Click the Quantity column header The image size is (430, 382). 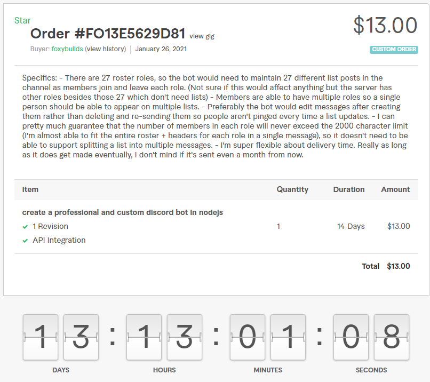click(292, 189)
